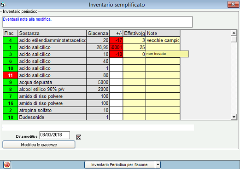Click the +/- column header
This screenshot has width=240, height=169.
pyautogui.click(x=116, y=33)
